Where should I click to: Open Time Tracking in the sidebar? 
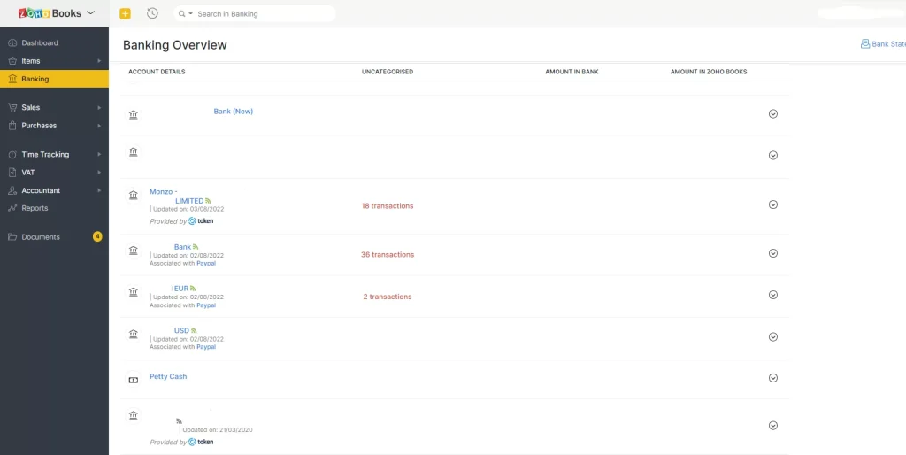pyautogui.click(x=54, y=154)
